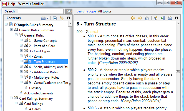Select D'Angelo Rules Summary tree item
Screen dimensions: 184x111
tap(34, 25)
